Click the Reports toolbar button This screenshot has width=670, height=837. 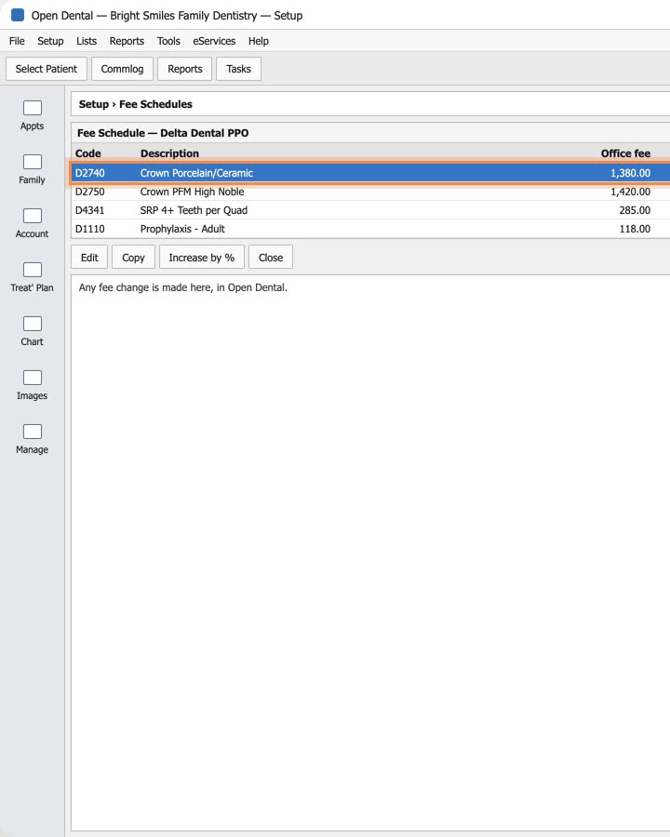[185, 69]
